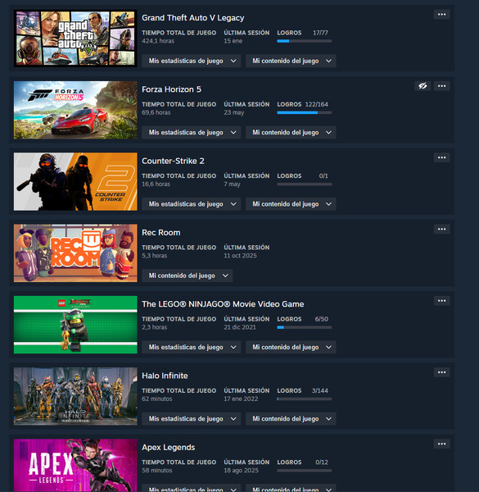Expand Mis estadísticas de juego for Halo Infinite

[191, 418]
